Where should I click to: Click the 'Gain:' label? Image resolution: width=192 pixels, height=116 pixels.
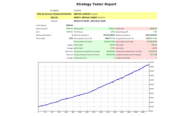[38, 32]
